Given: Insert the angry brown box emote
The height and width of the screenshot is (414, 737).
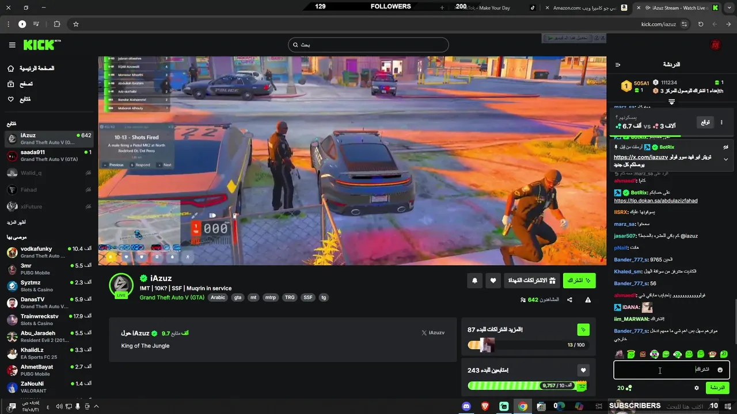Looking at the screenshot, I should 643,354.
